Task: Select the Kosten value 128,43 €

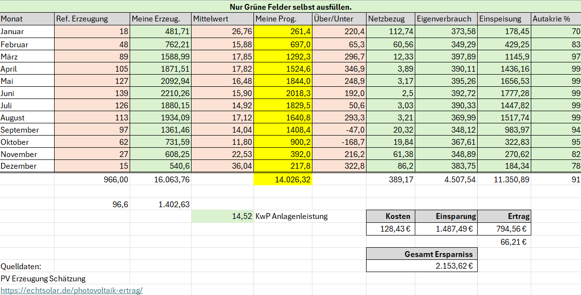Action: (390, 229)
